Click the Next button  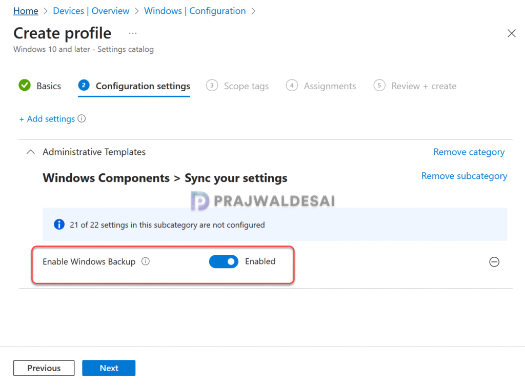coord(109,368)
